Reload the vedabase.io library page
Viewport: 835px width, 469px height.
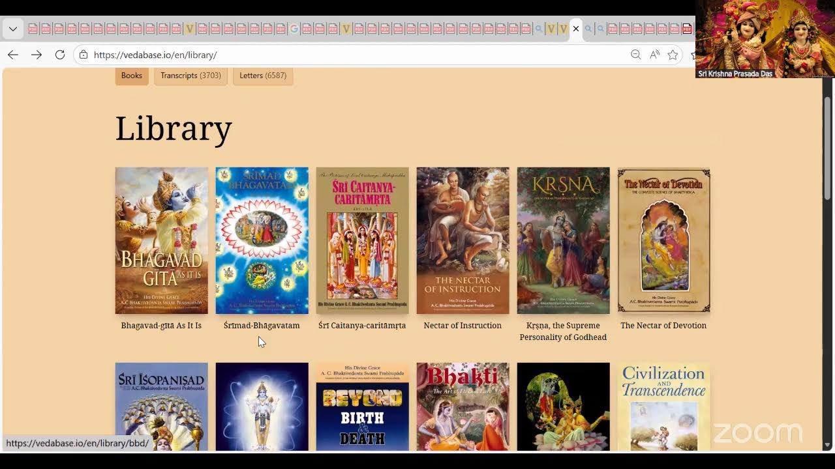60,55
